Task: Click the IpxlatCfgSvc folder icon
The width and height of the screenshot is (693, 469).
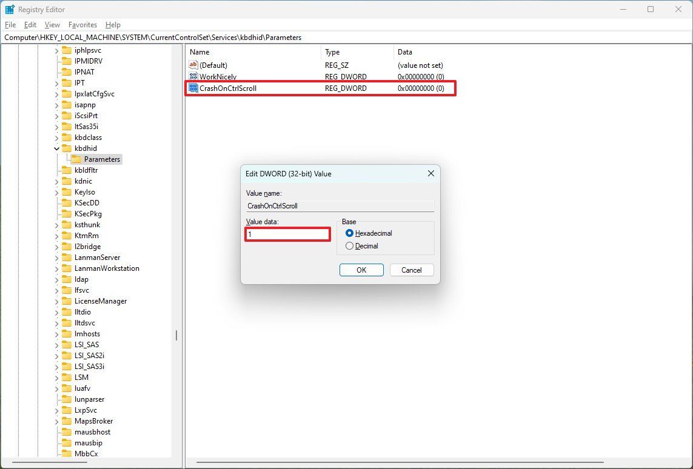Action: 67,94
